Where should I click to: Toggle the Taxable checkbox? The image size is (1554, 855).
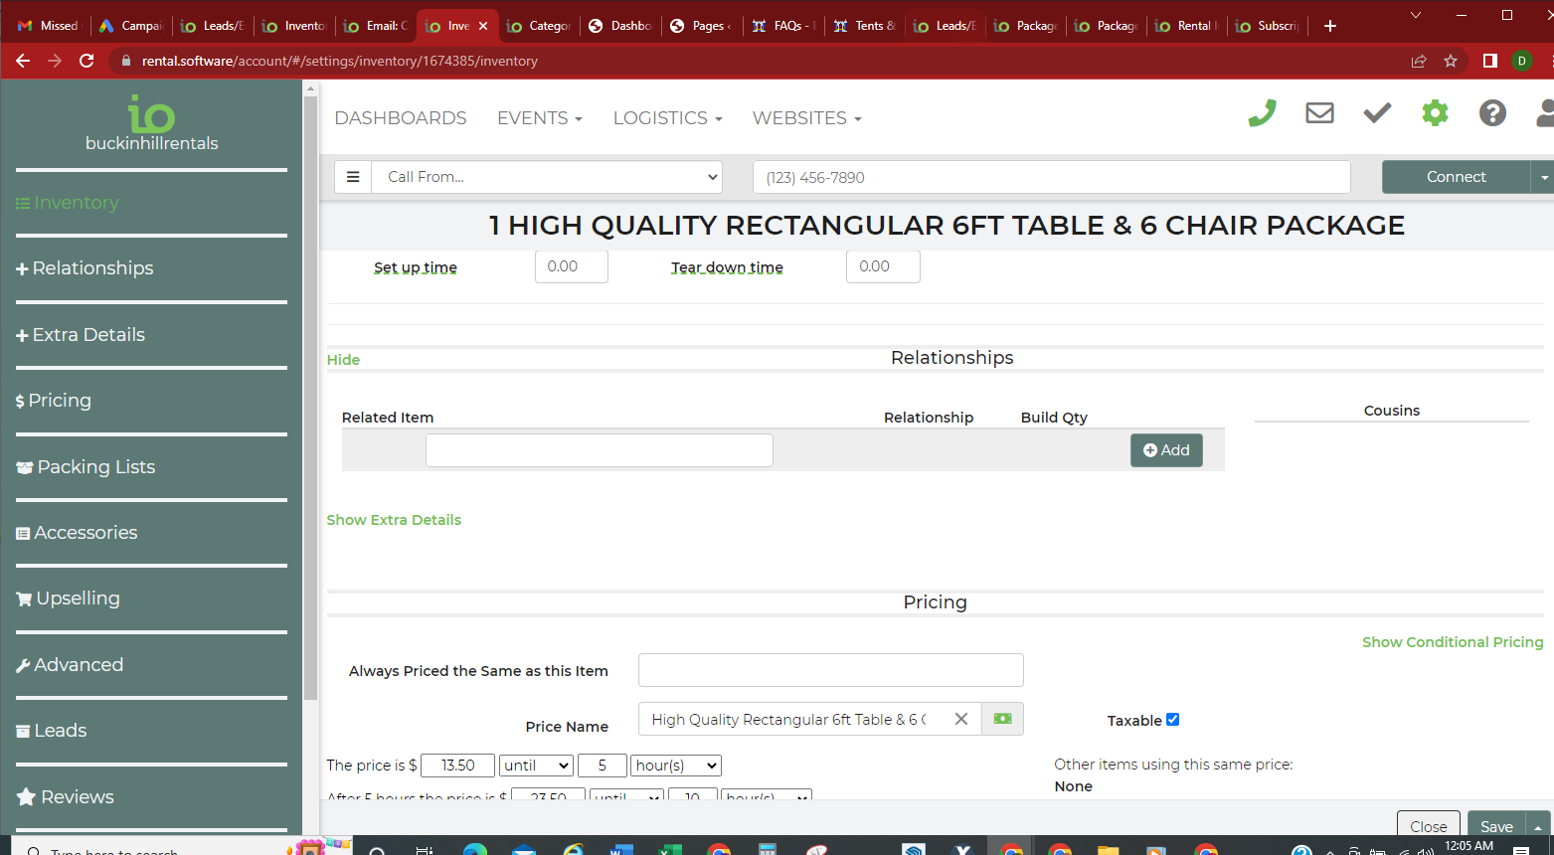1172,720
